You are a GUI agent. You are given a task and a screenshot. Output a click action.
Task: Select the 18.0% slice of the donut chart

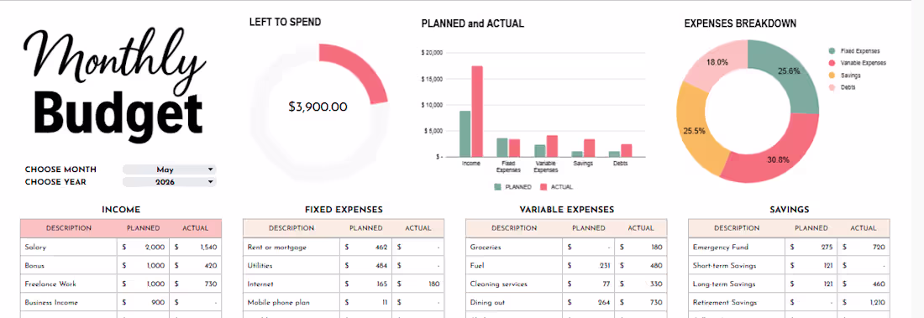(x=717, y=61)
